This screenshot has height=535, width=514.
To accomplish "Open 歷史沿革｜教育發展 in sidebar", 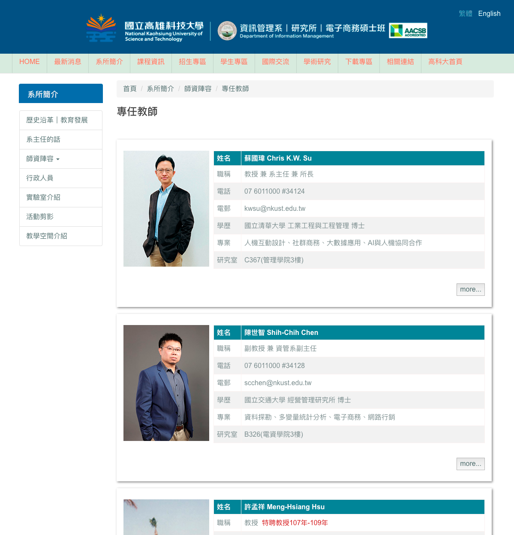I will coord(61,120).
